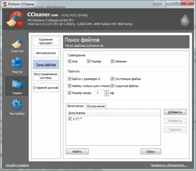Disable the Размер менее checkbox
196x171 pixels.
[x=69, y=93]
